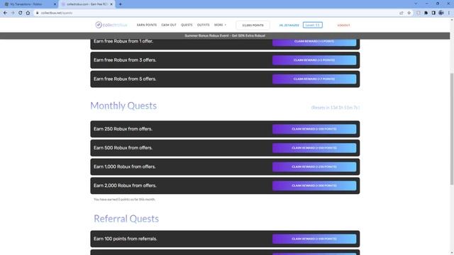The width and height of the screenshot is (454, 255).
Task: Open the Quests nav item
Action: click(187, 25)
